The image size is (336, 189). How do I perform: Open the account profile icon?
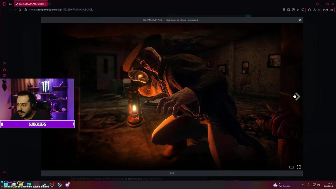[314, 10]
